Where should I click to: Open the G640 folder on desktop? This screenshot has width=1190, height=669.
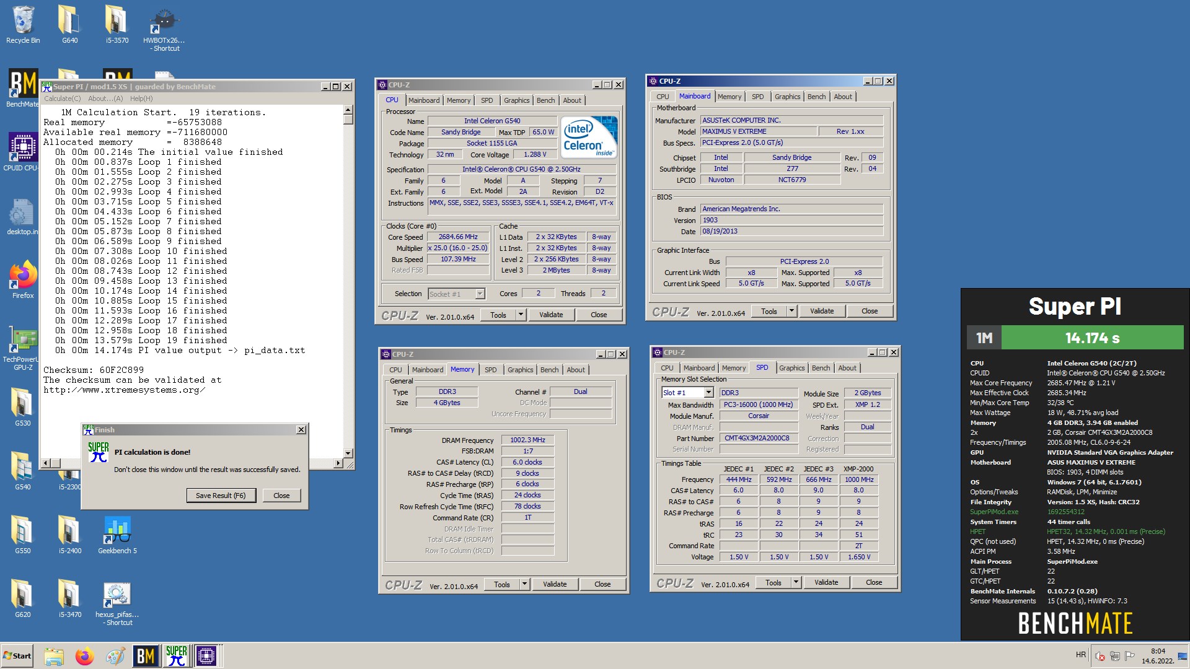point(69,25)
